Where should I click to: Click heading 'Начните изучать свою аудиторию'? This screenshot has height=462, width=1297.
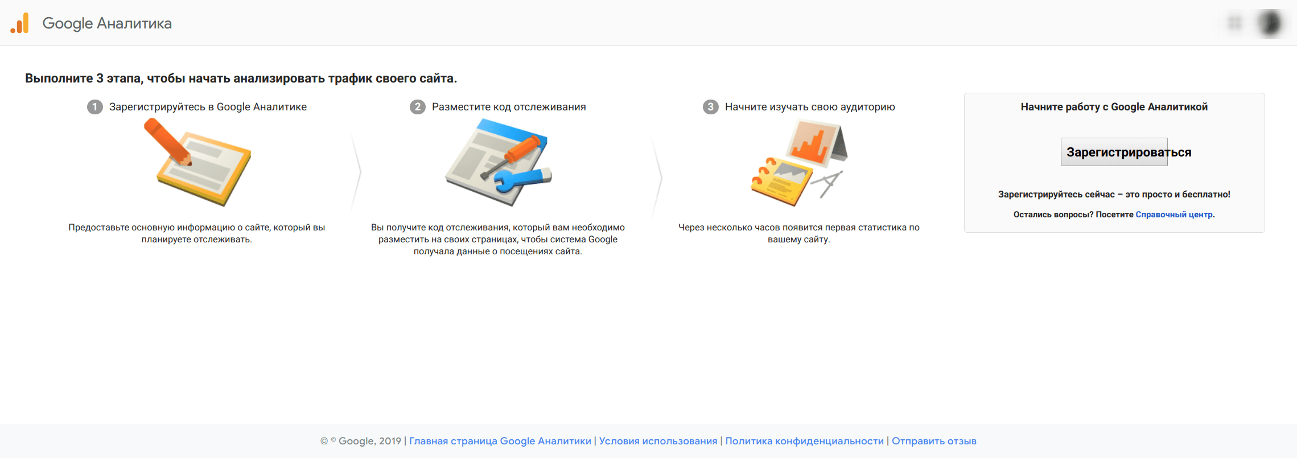point(810,107)
